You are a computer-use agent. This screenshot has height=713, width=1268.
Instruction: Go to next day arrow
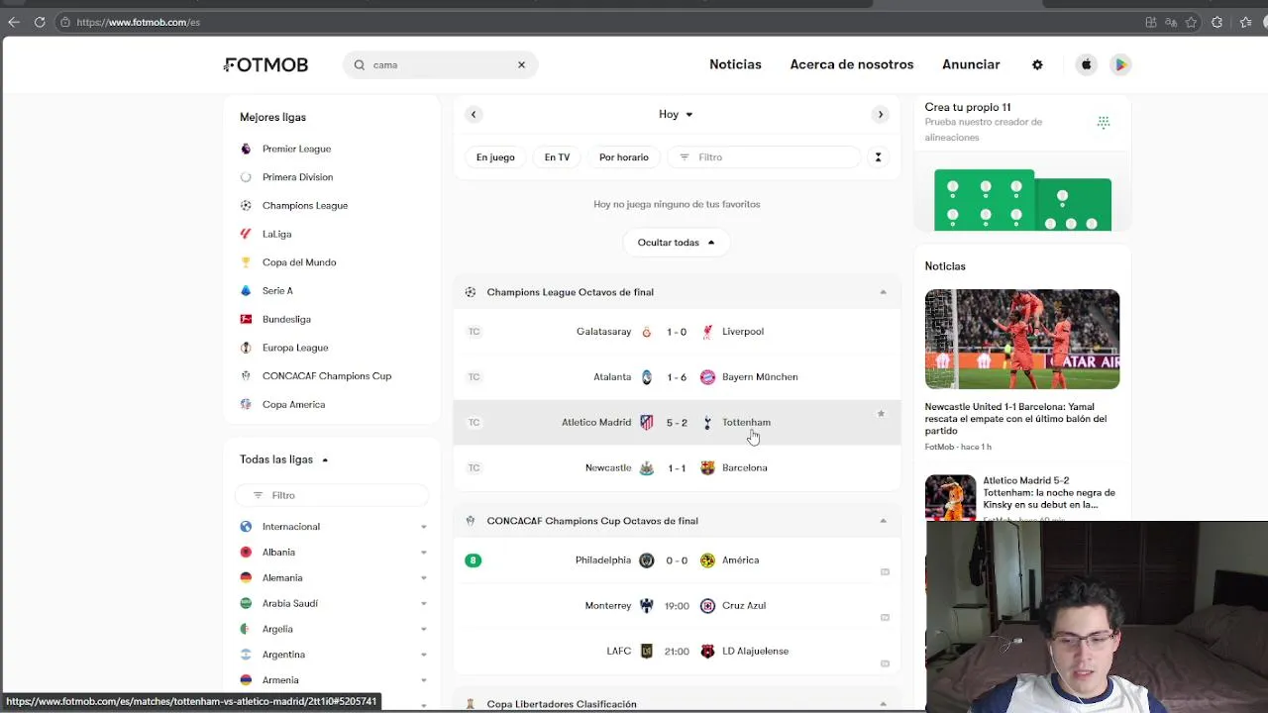[x=880, y=114]
